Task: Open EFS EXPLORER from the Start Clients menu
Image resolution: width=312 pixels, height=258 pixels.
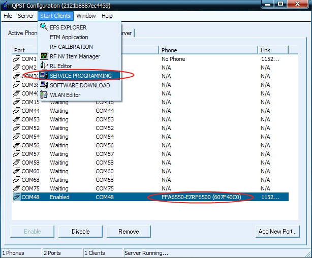Action: (80, 27)
